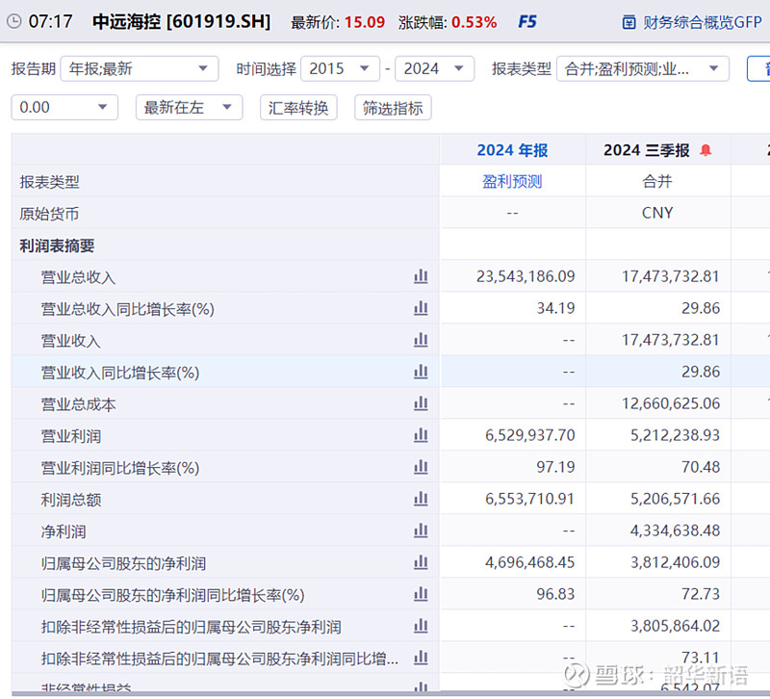Click the 筛选指标 button
The width and height of the screenshot is (770, 699).
[393, 107]
